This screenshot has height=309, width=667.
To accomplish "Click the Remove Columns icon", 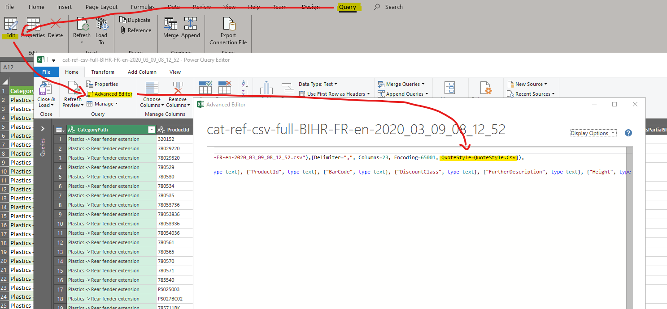I will 178,89.
